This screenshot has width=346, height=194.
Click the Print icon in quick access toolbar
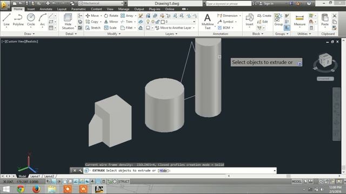(48, 3)
